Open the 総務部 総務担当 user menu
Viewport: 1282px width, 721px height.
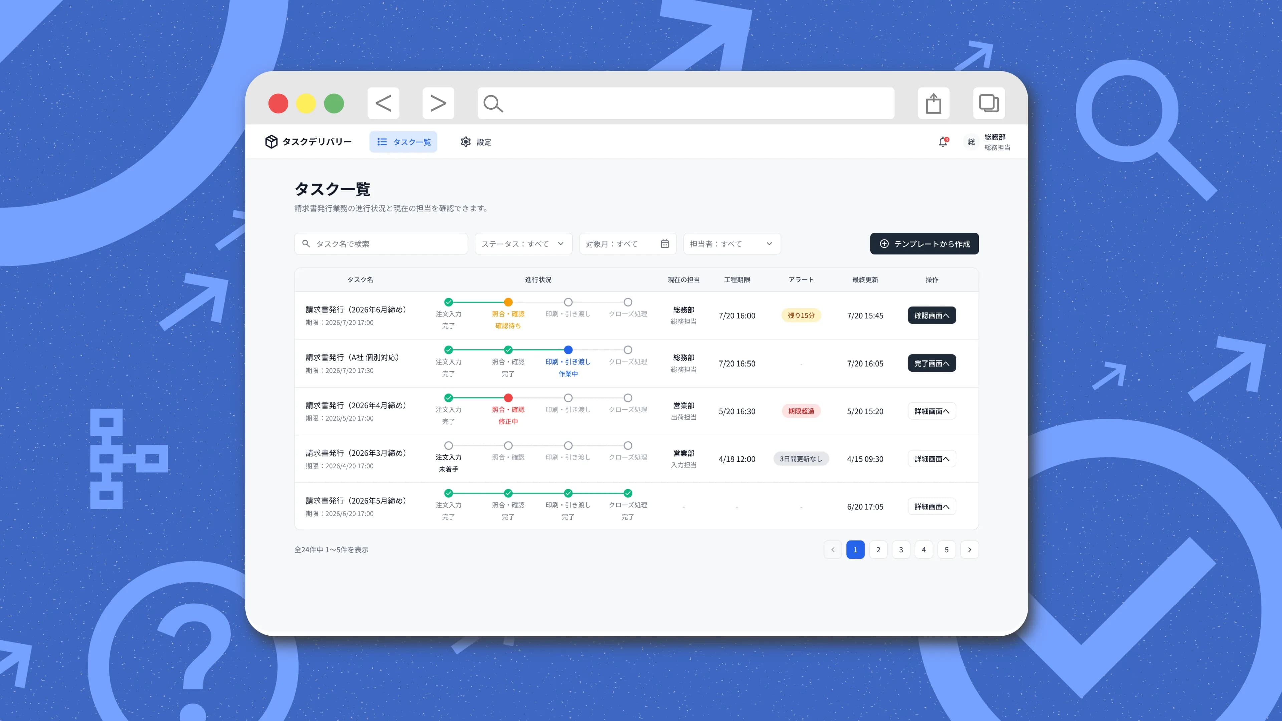coord(987,142)
